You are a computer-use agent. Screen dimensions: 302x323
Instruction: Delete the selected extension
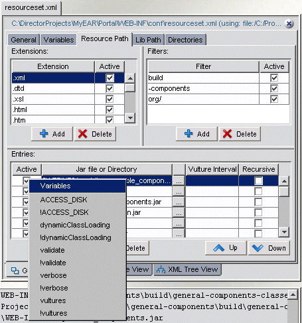pyautogui.click(x=95, y=134)
